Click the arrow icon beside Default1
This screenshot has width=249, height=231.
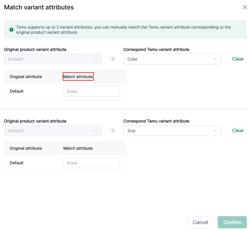tap(113, 59)
